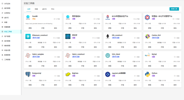Click the Centos_GUI card title
184x100 pixels.
(156, 35)
